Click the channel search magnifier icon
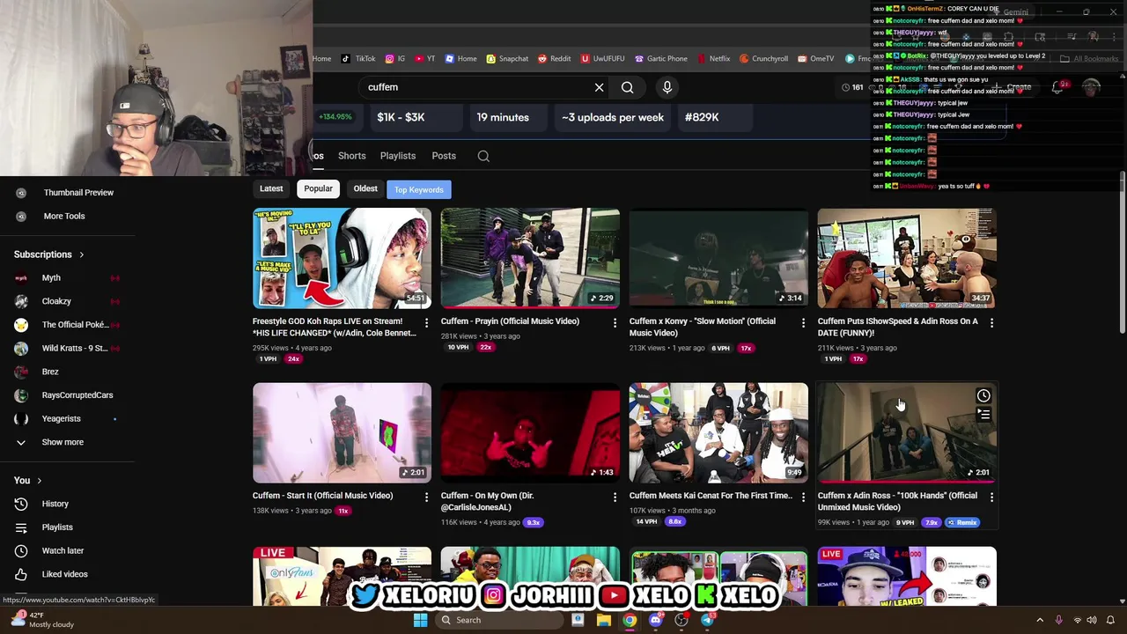The image size is (1127, 634). pyautogui.click(x=483, y=156)
